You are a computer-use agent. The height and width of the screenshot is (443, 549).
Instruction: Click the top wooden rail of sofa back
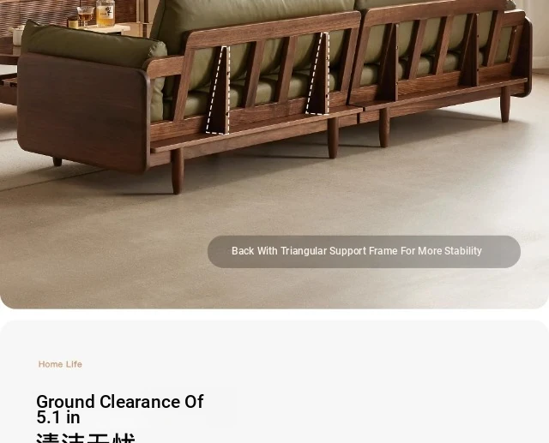273,28
